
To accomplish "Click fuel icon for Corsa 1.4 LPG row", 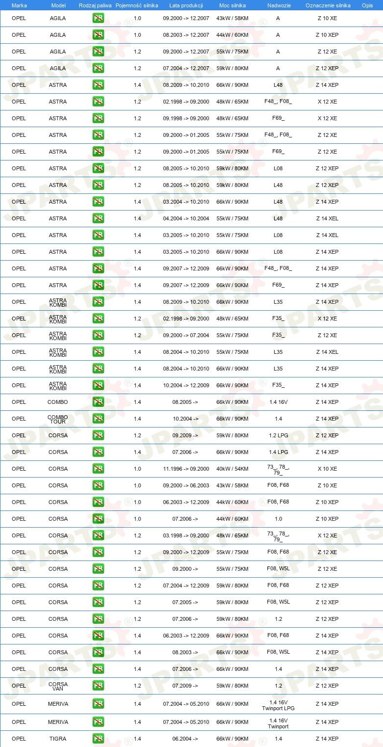I will 98,452.
